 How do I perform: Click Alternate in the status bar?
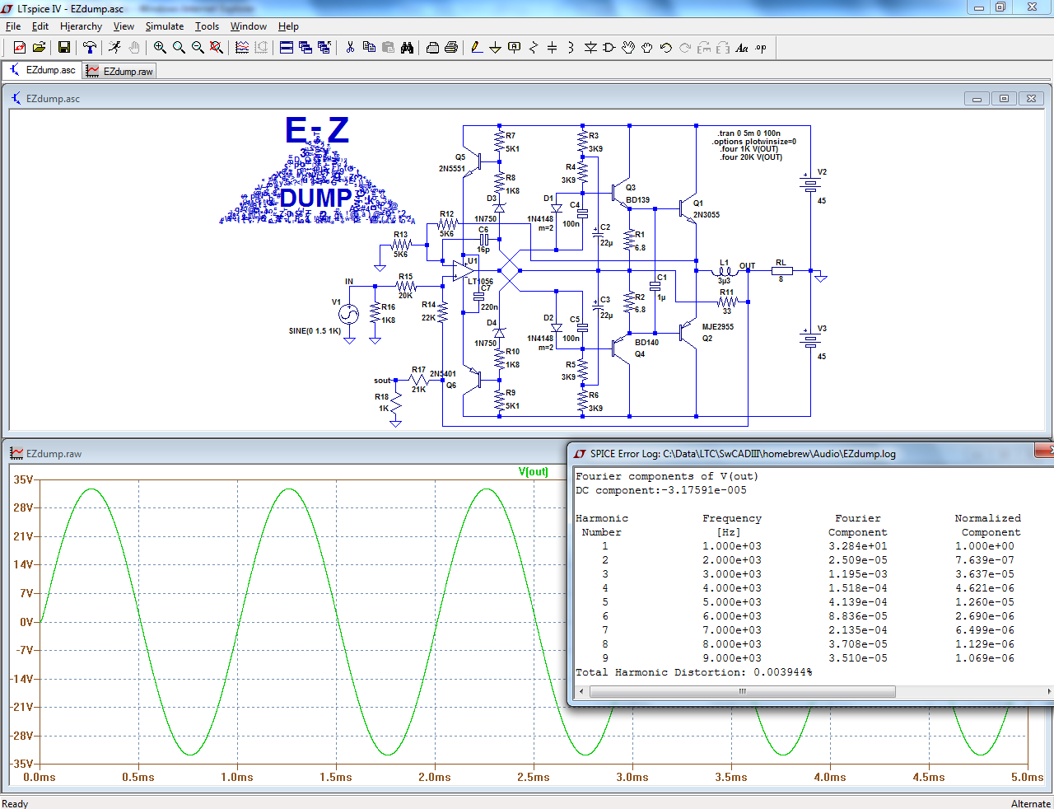1031,803
